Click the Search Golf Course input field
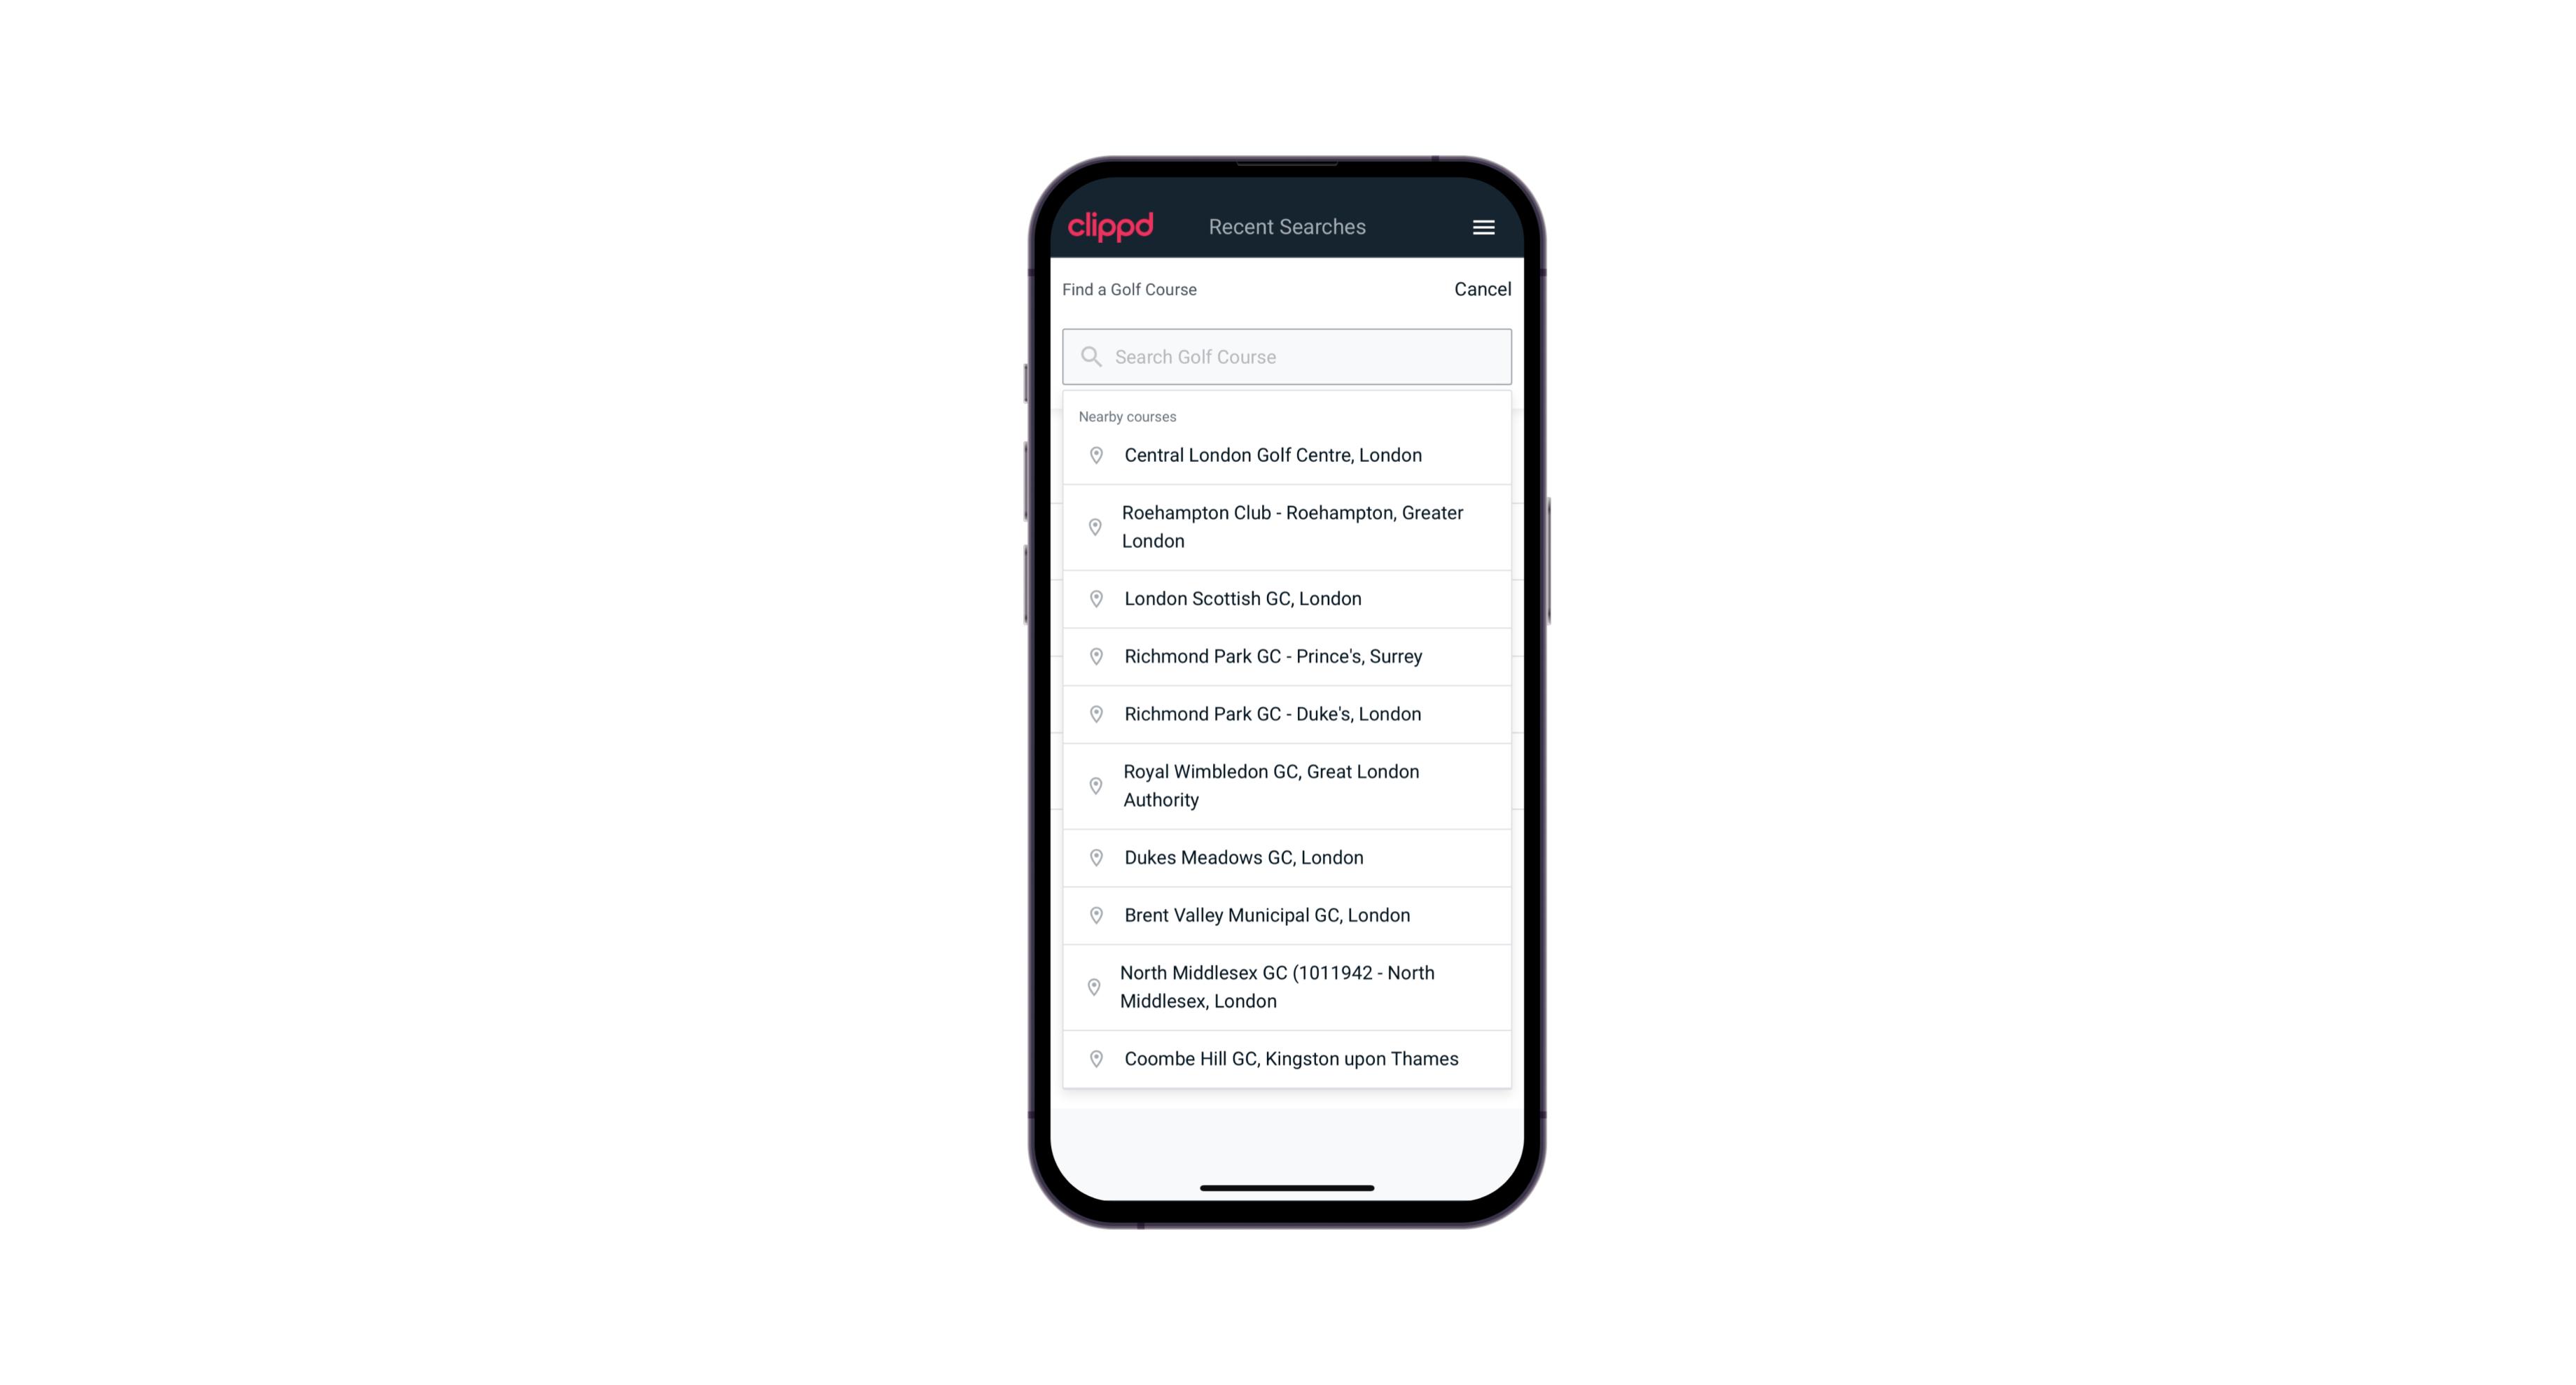This screenshot has width=2576, height=1385. (1288, 356)
